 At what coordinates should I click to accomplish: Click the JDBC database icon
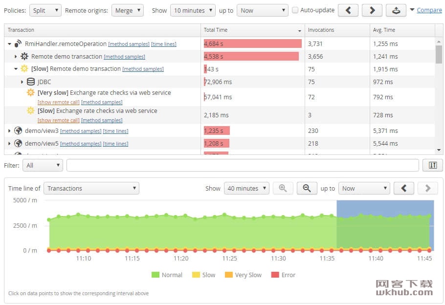click(31, 82)
